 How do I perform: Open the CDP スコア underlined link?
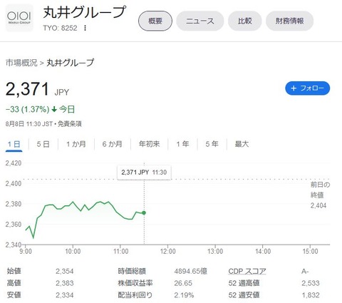247,271
